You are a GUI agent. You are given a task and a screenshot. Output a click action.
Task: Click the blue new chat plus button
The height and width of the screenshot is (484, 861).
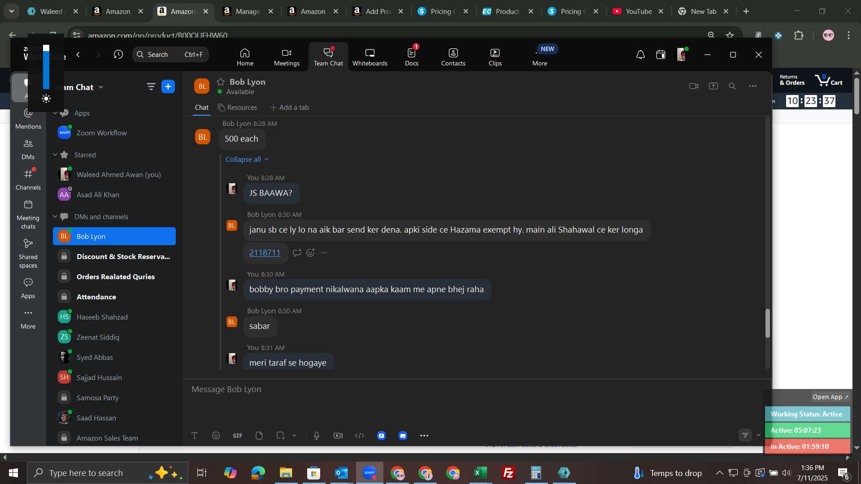point(168,86)
